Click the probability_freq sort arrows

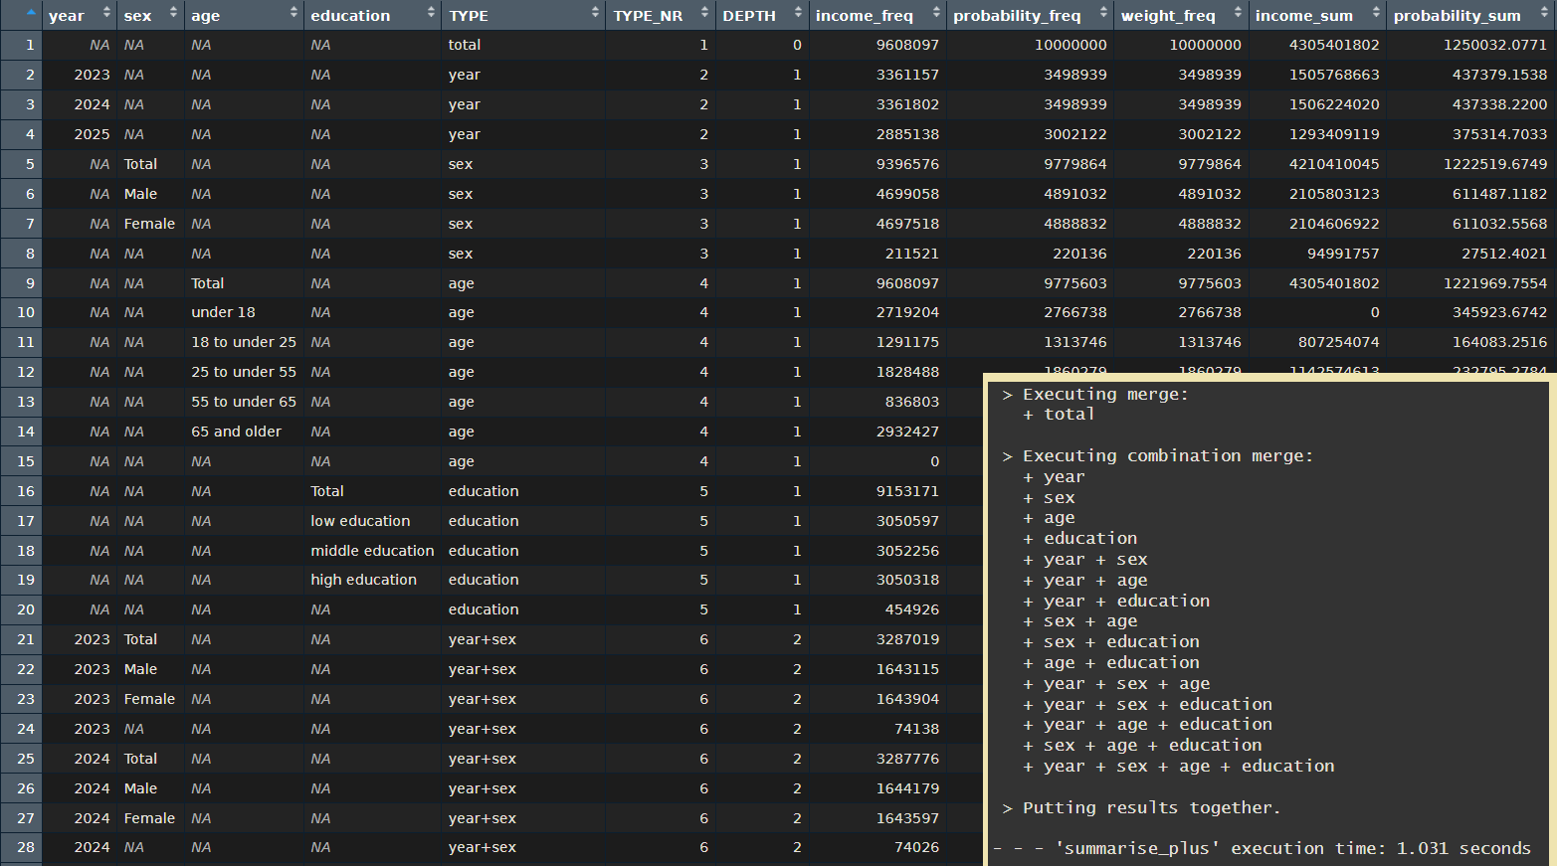(x=1103, y=14)
